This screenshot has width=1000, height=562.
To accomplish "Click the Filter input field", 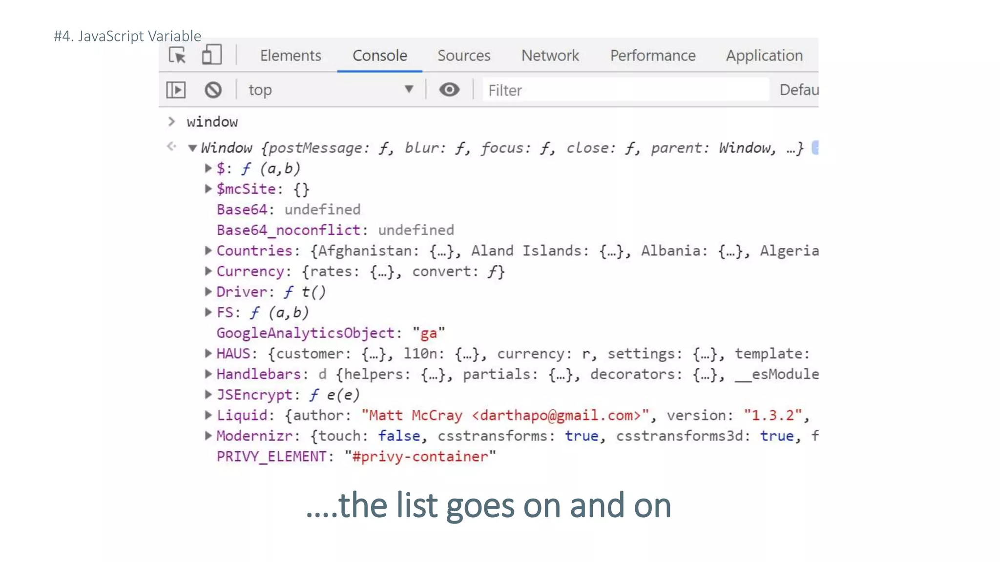I will coord(626,90).
